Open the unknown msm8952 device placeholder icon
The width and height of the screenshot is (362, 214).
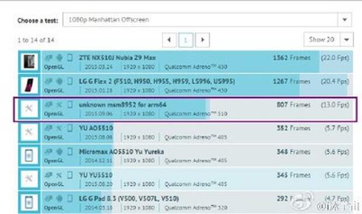point(29,108)
